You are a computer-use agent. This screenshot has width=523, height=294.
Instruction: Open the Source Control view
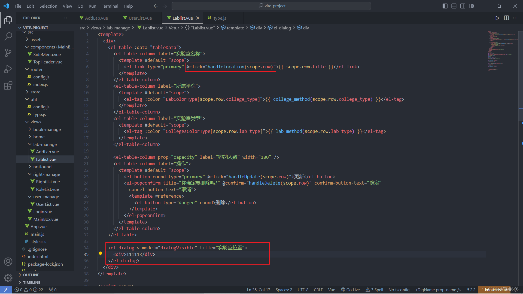[x=8, y=53]
